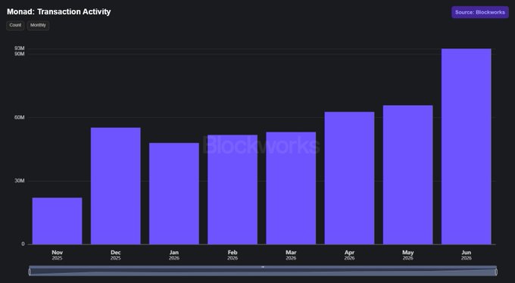Click the 0 y-axis label

click(x=23, y=244)
